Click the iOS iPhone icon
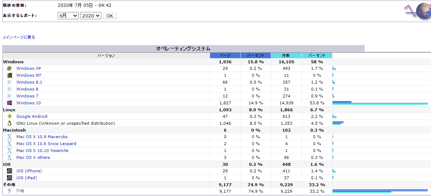 point(9,171)
